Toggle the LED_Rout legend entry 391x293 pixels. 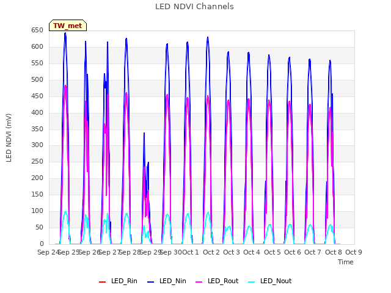(217, 281)
